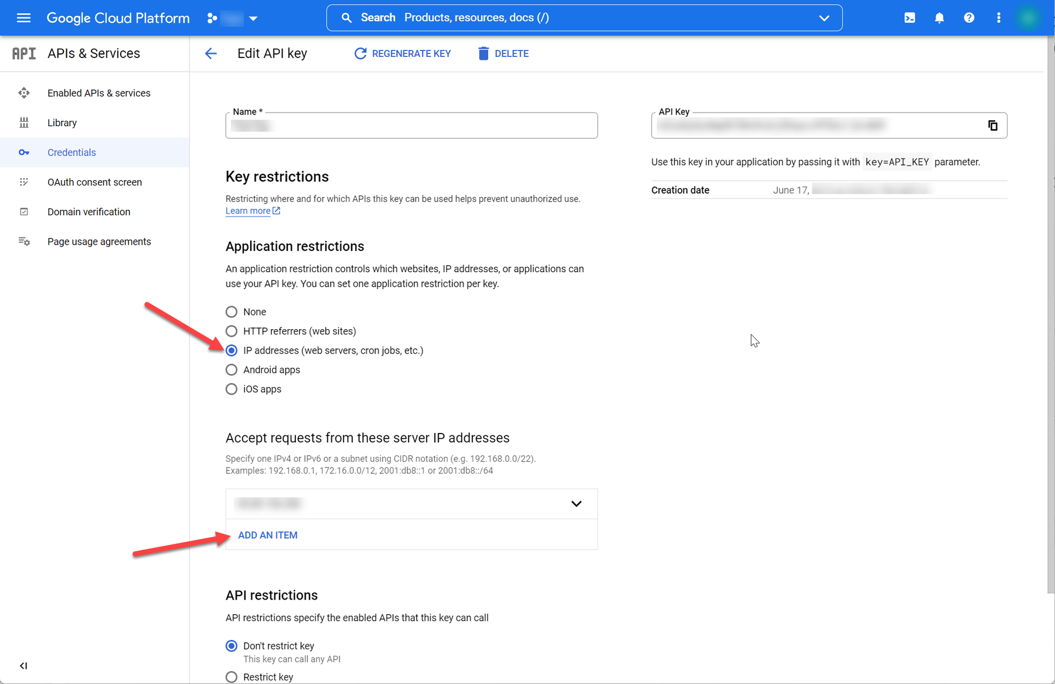Open the Learn more link
1055x684 pixels.
pos(253,211)
